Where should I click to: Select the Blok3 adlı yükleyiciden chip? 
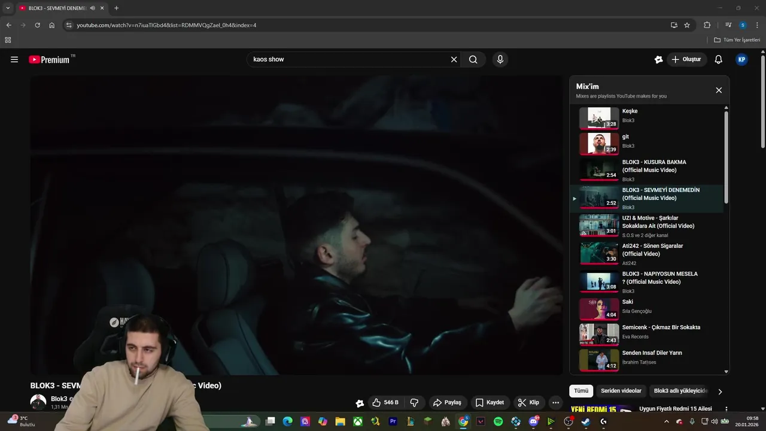(x=680, y=391)
